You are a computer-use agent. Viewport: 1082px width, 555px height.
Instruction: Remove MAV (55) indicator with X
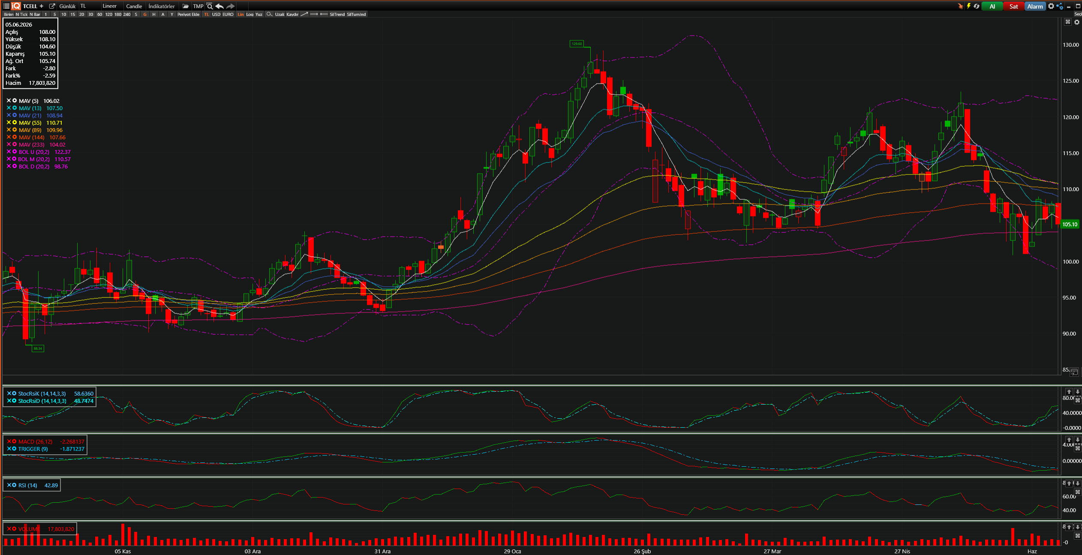coord(9,122)
